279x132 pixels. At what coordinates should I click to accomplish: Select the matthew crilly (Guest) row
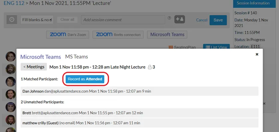pyautogui.click(x=140, y=123)
